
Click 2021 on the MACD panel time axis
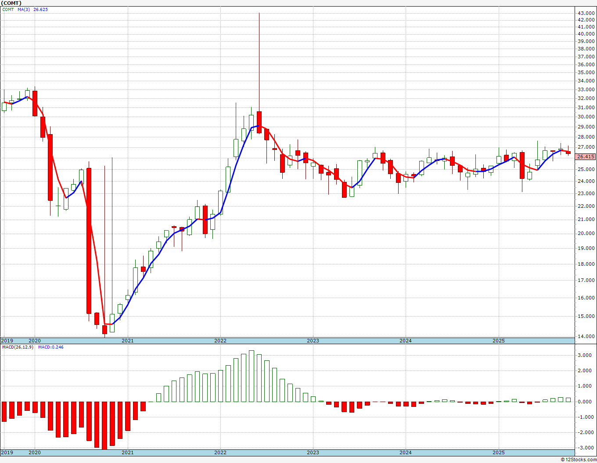click(x=128, y=452)
